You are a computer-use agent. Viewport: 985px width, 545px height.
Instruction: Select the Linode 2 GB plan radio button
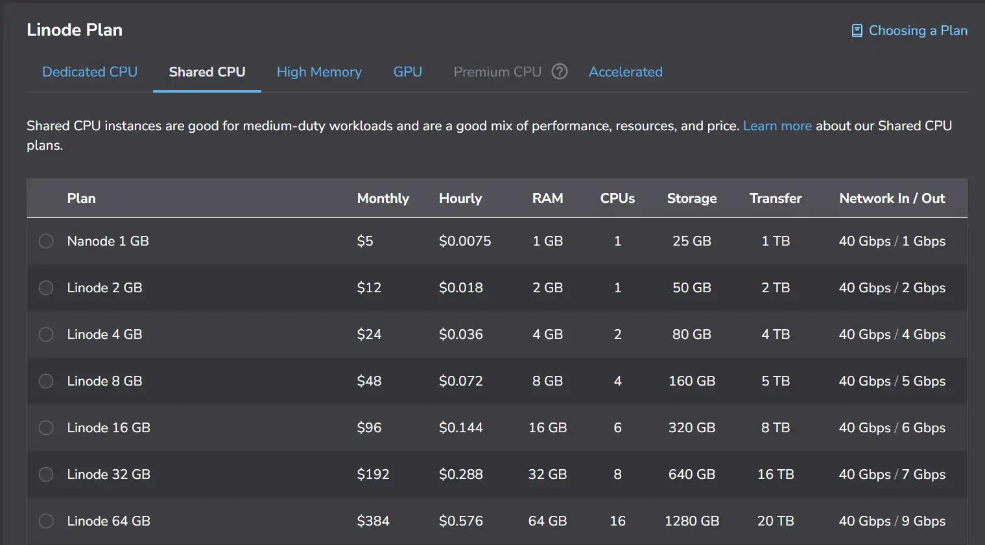46,288
